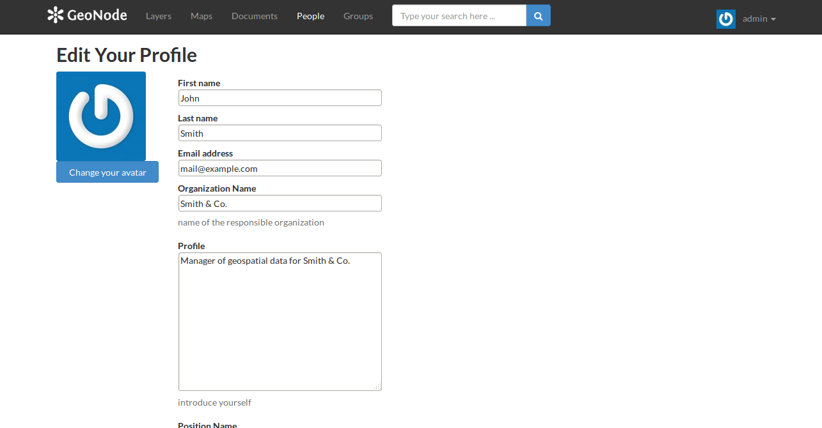Screen dimensions: 822x428
Task: Open the Layers menu item
Action: (x=159, y=16)
